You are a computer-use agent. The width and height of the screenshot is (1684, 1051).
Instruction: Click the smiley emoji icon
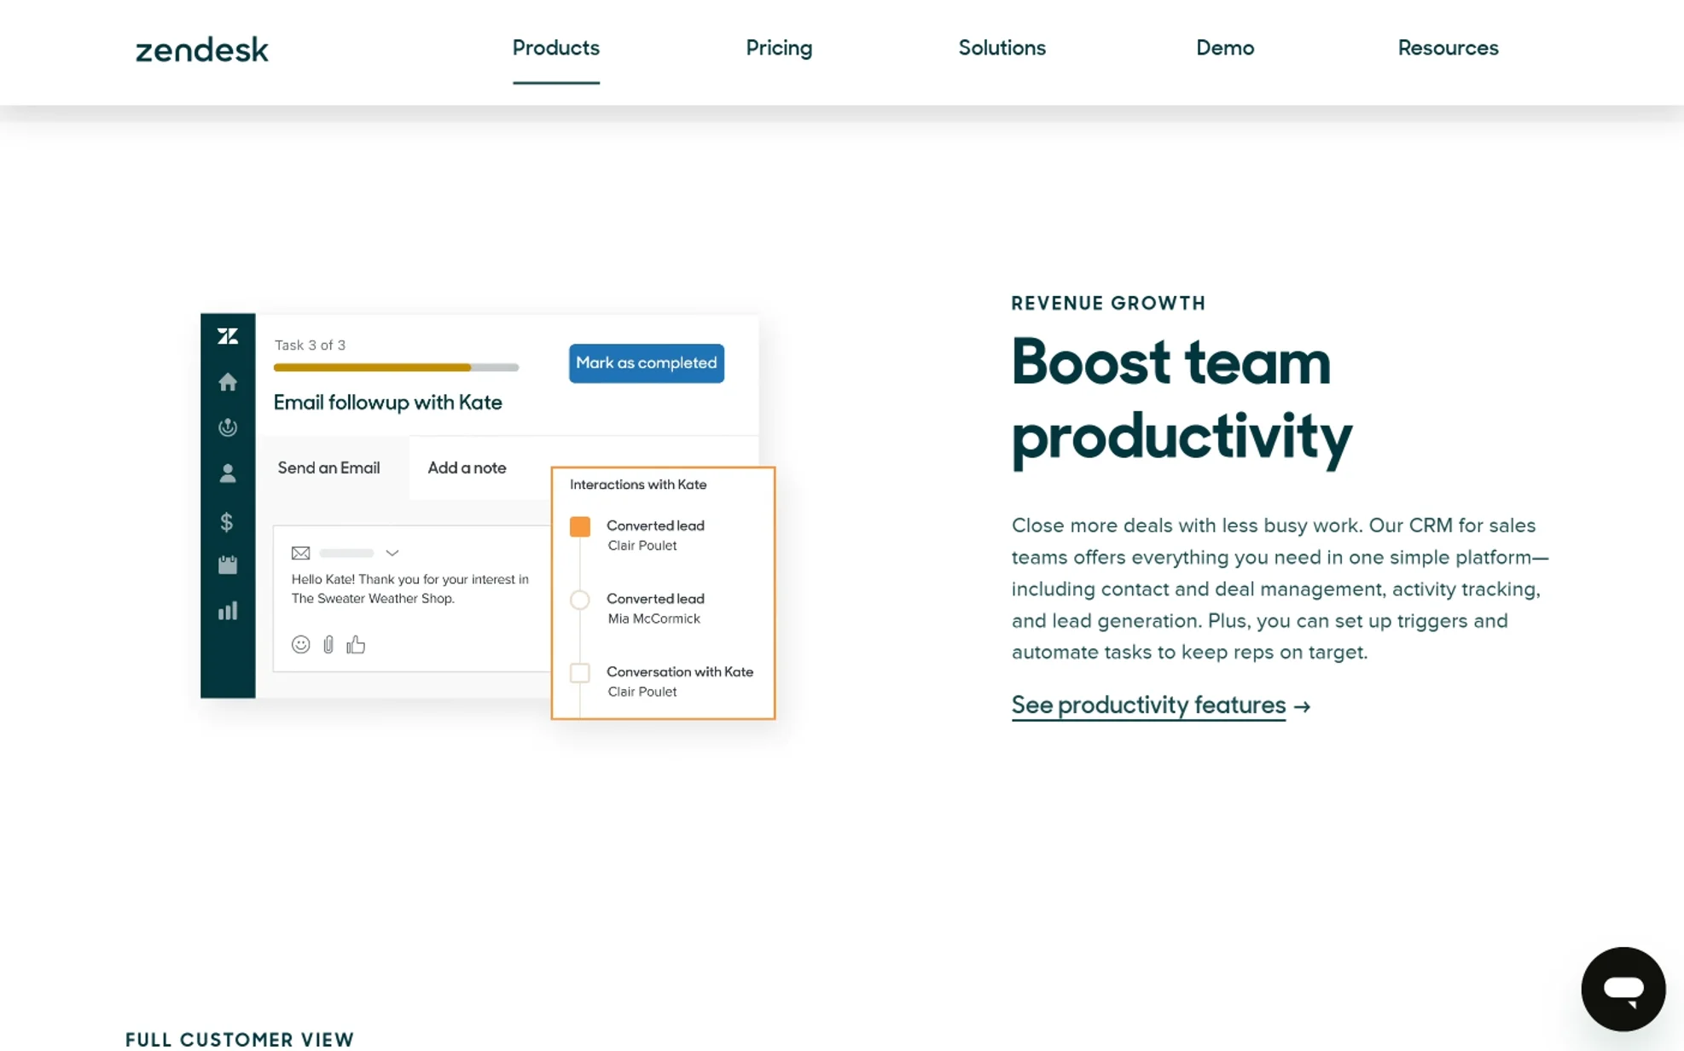[x=300, y=644]
